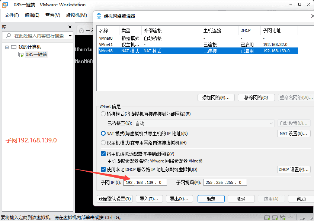Image resolution: width=314 pixels, height=221 pixels.
Task: Select the 桥接模式 radio button
Action: point(103,114)
